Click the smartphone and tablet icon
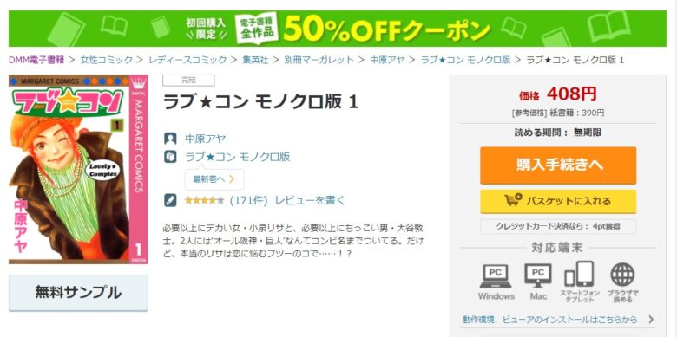Screen dimensions: 677x337 (579, 274)
